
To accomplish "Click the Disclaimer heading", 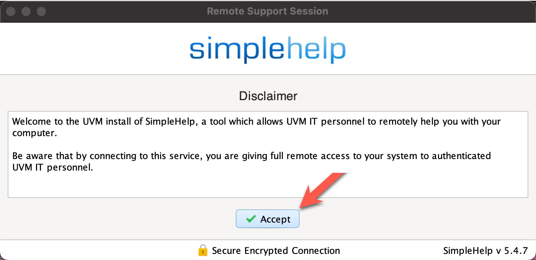I will 268,96.
